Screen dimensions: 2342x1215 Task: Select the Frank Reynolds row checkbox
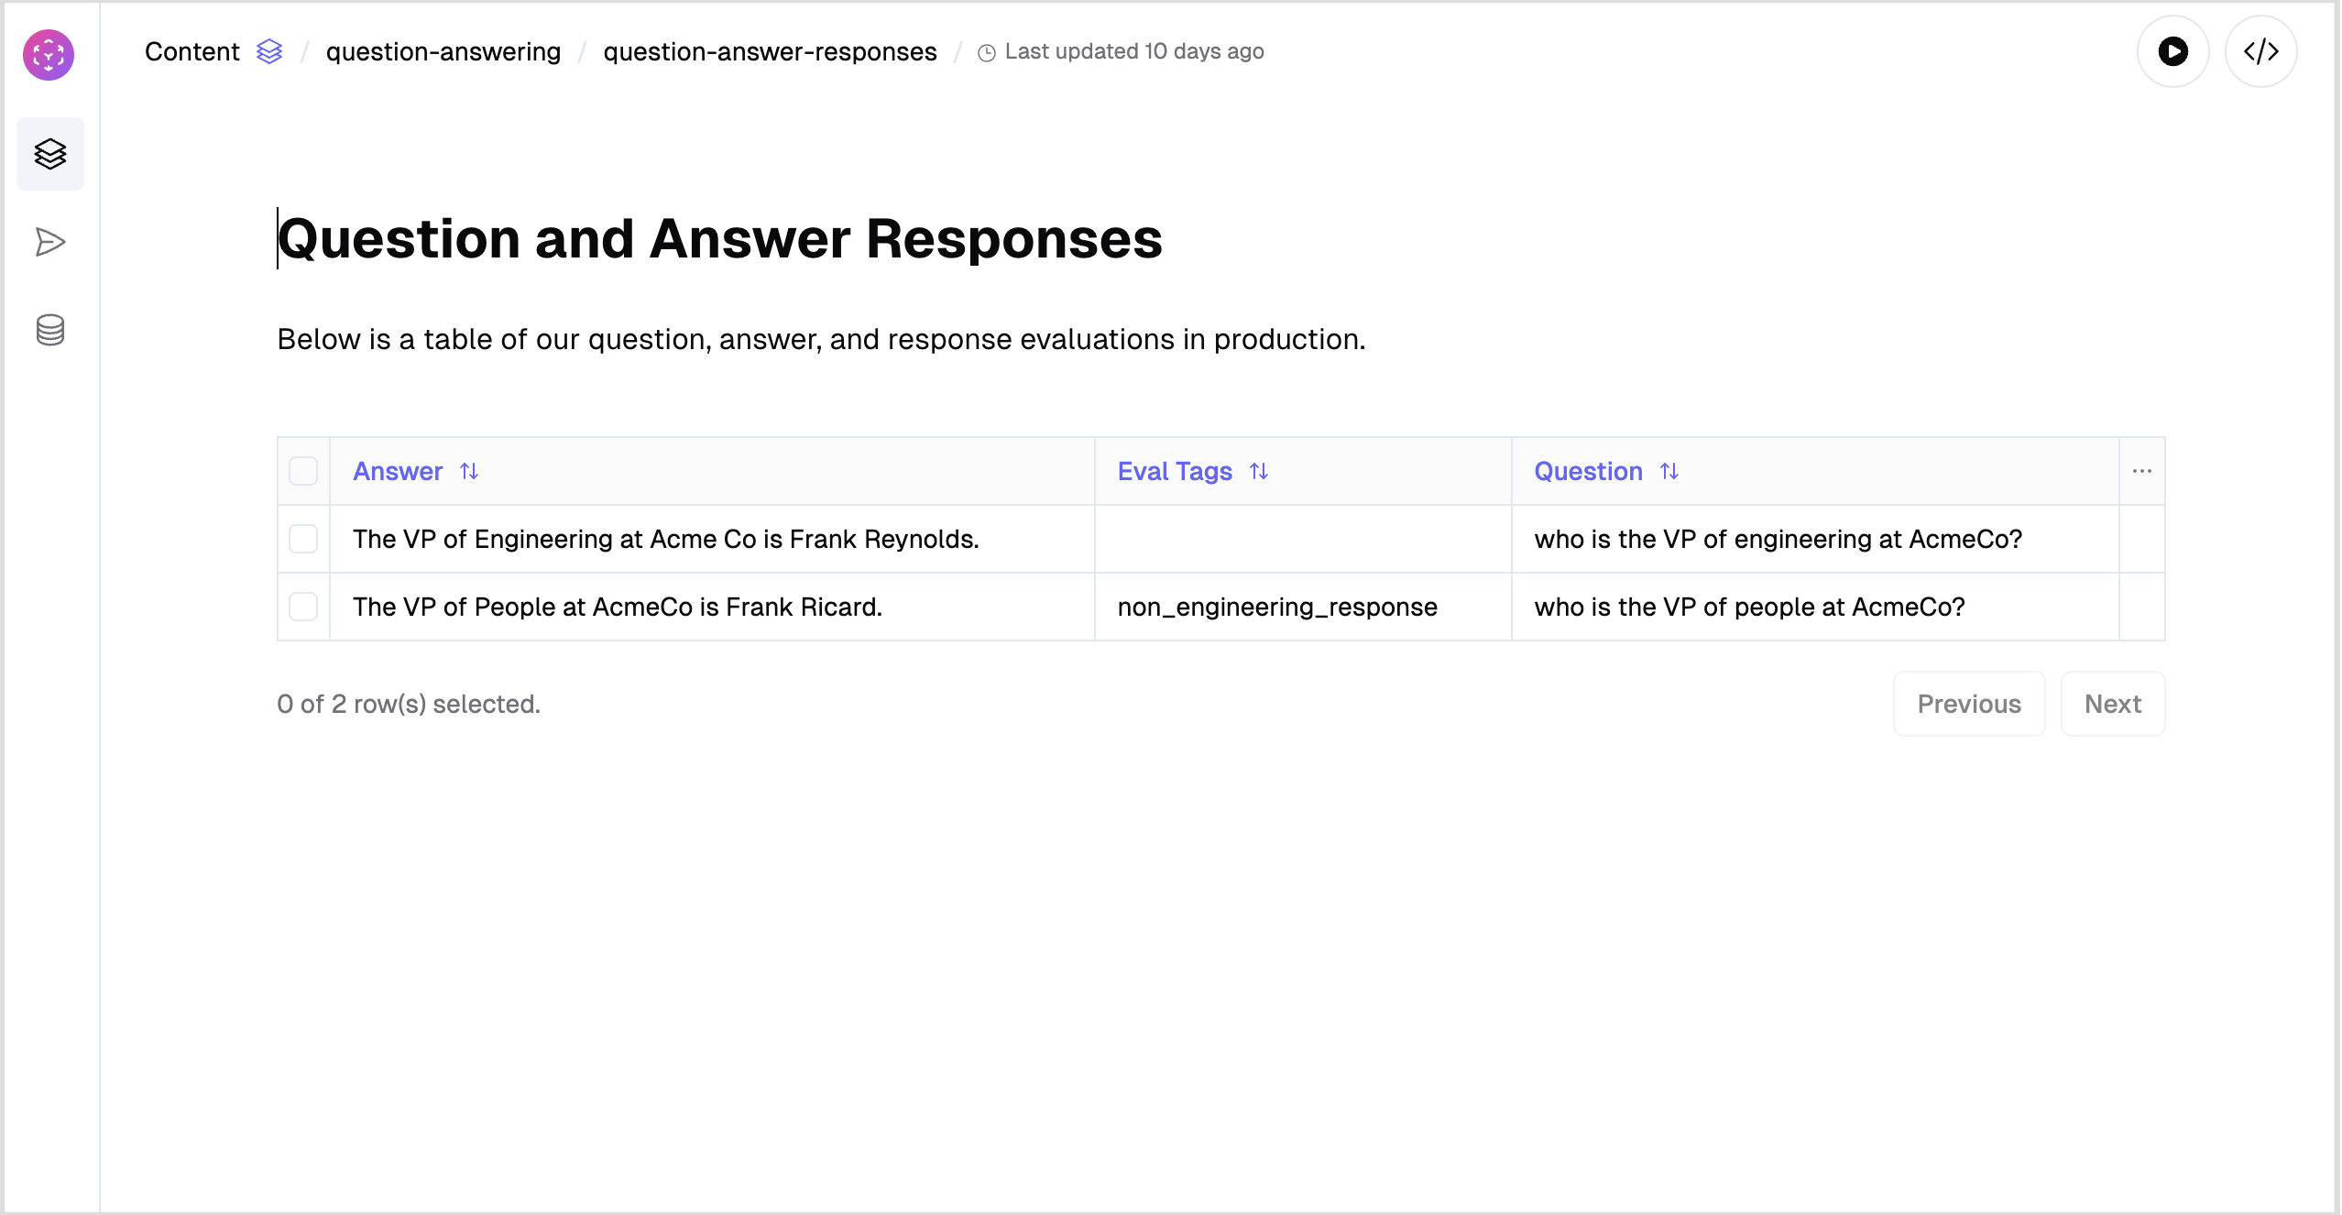coord(303,539)
